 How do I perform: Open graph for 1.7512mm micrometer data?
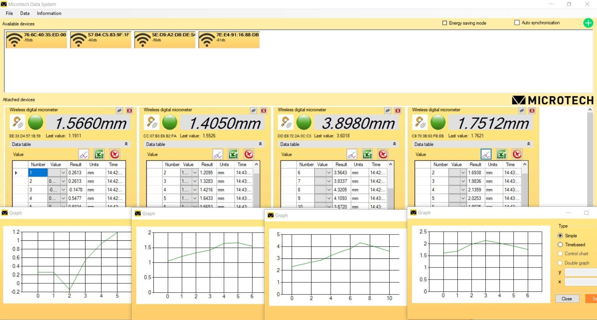tap(486, 154)
